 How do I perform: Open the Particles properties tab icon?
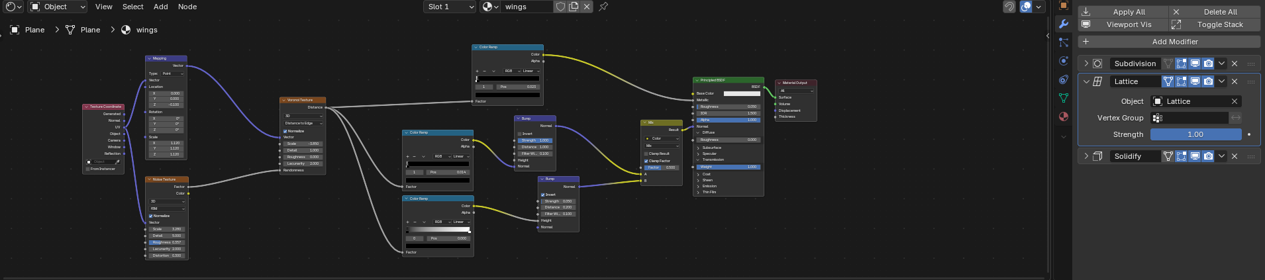[x=1064, y=42]
